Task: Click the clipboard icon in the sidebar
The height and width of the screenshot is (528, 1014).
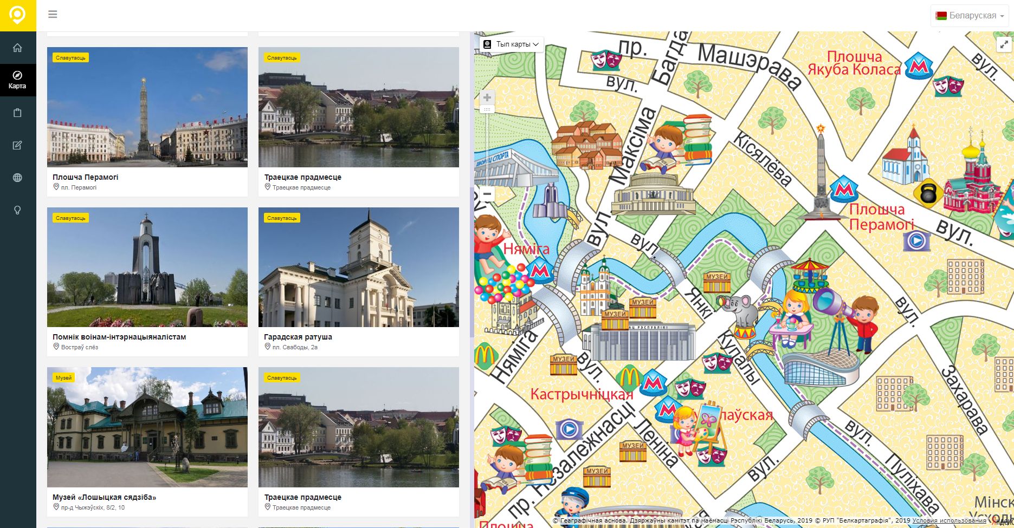Action: (x=17, y=113)
